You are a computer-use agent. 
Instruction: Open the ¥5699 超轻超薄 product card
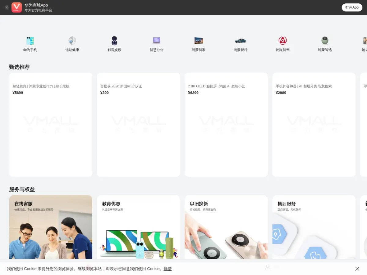pos(51,125)
